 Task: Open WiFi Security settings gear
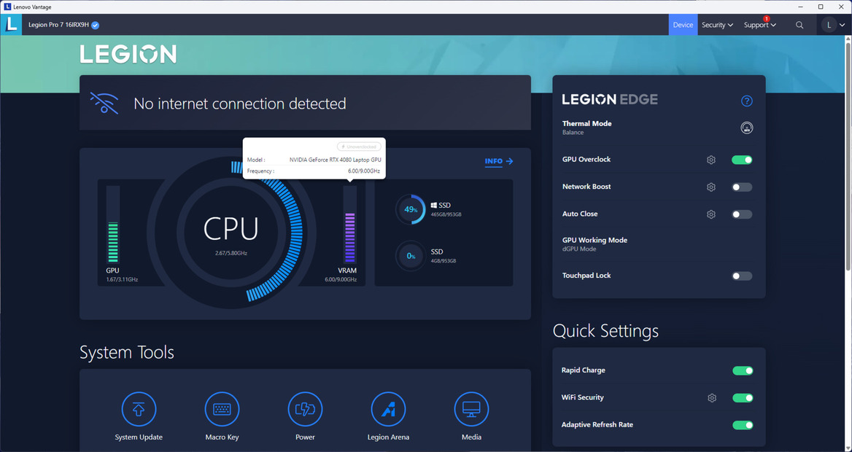(x=712, y=397)
